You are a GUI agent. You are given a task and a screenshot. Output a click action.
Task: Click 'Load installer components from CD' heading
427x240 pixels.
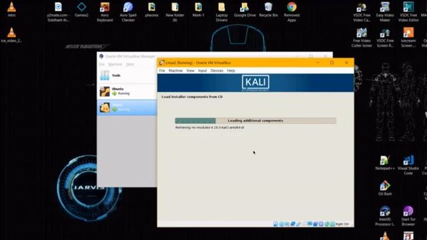[192, 97]
